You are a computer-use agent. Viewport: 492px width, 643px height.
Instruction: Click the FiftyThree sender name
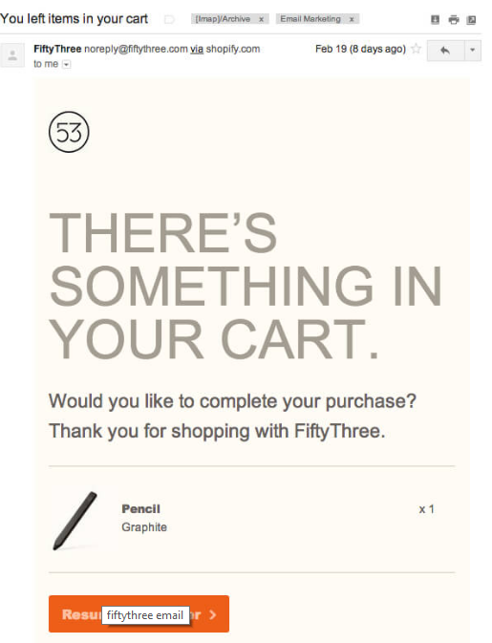[57, 49]
